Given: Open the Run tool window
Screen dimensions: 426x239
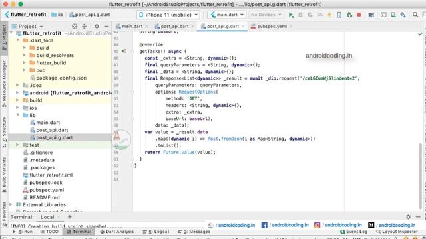Looking at the screenshot, I should pos(22,232).
